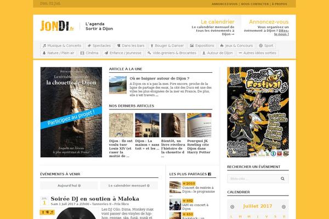Open Autres idées sorties category
Viewport: 329px width, 219px height.
[x=258, y=53]
